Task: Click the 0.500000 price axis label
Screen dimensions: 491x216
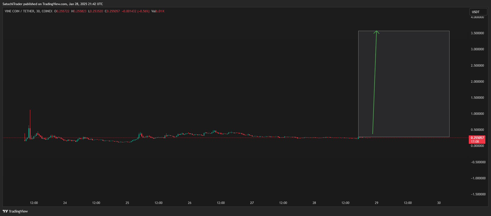Action: click(477, 130)
